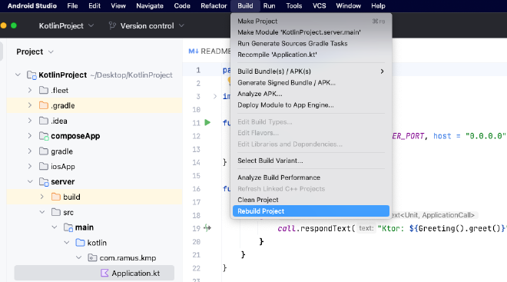Screen dimensions: 507x282
Task: Click the gutter icon on line 19
Action: (207, 228)
